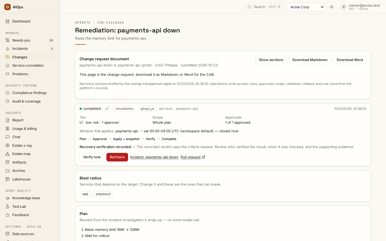Open the Compliance findings shield icon
This screenshot has height=241, width=386.
click(8, 93)
